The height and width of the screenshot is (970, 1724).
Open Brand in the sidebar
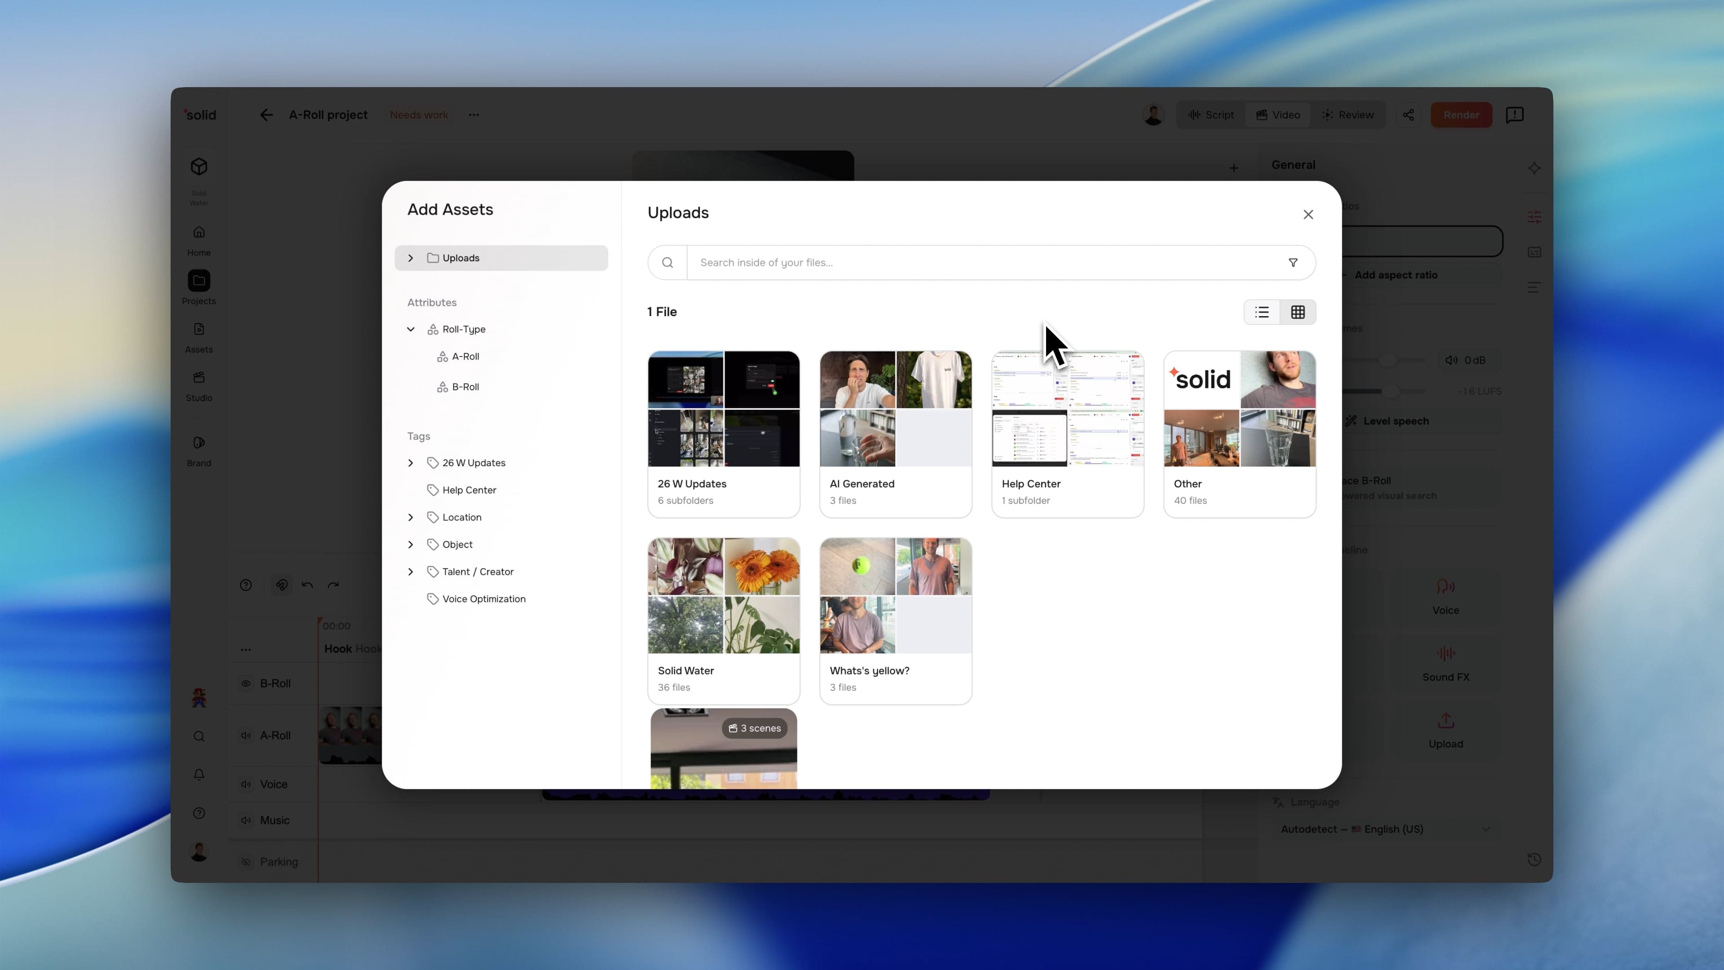[x=199, y=451]
